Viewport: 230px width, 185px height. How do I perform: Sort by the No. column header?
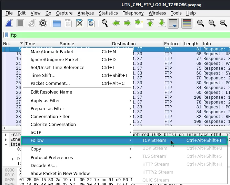coord(13,44)
